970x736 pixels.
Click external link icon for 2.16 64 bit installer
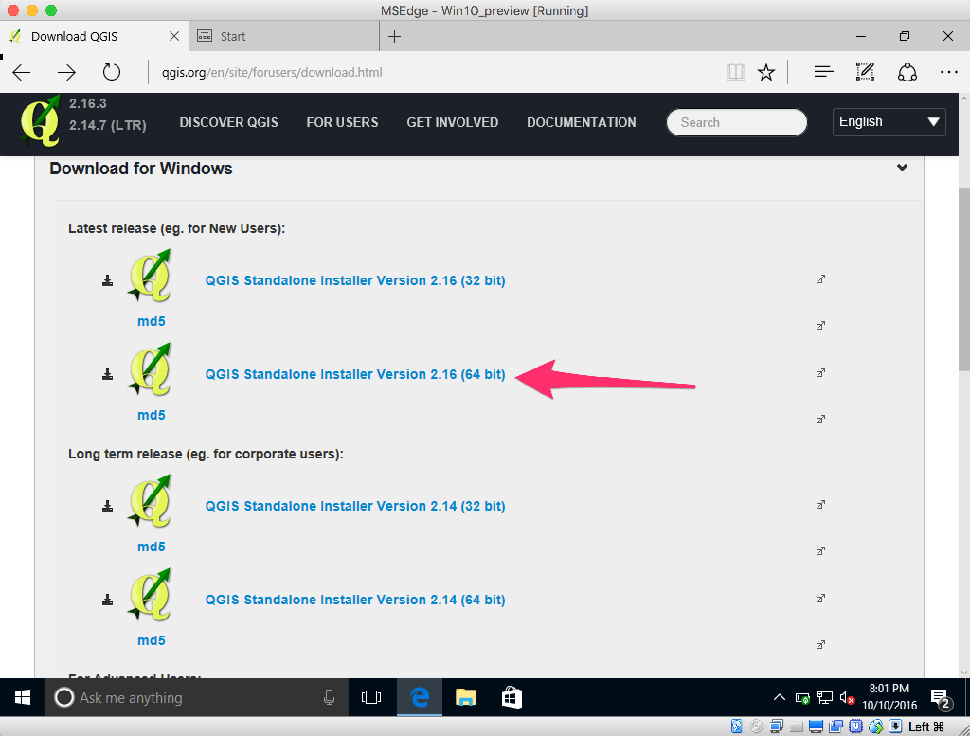point(821,373)
